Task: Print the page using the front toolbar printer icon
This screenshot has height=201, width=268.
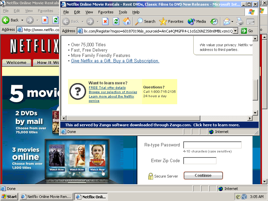Action: 240,21
